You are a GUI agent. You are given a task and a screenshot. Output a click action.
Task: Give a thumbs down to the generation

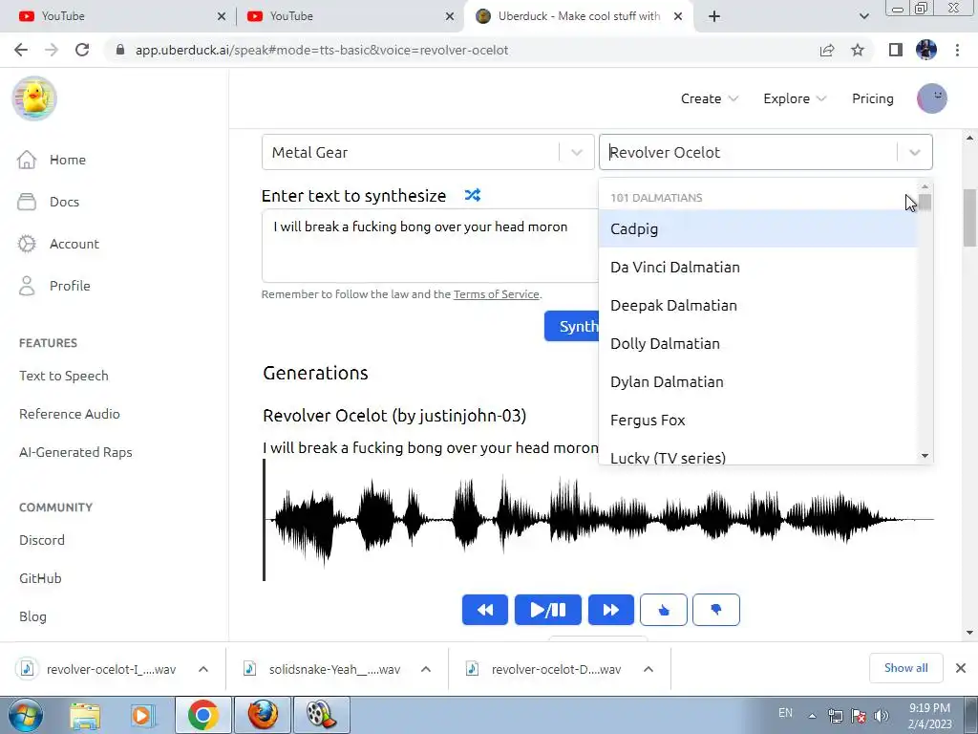(x=716, y=610)
